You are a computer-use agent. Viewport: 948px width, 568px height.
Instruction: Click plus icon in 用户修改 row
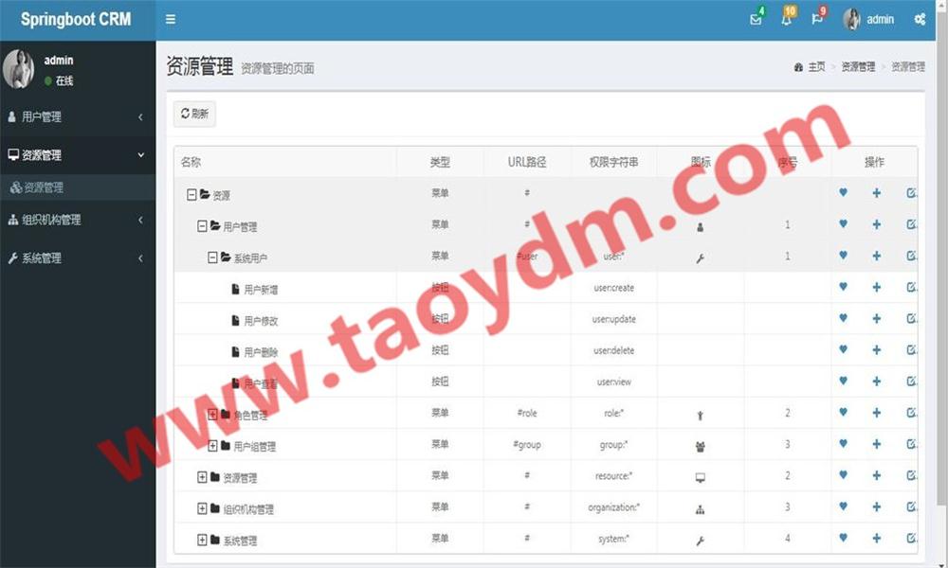pos(876,319)
